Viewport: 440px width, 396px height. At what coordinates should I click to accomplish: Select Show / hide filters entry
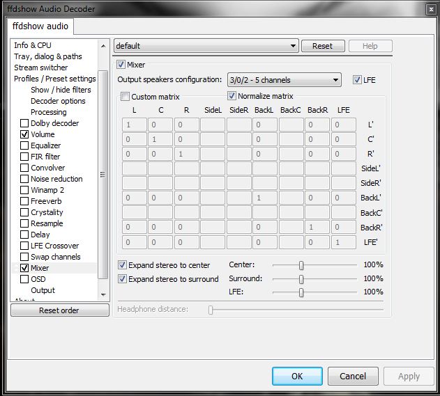click(61, 90)
